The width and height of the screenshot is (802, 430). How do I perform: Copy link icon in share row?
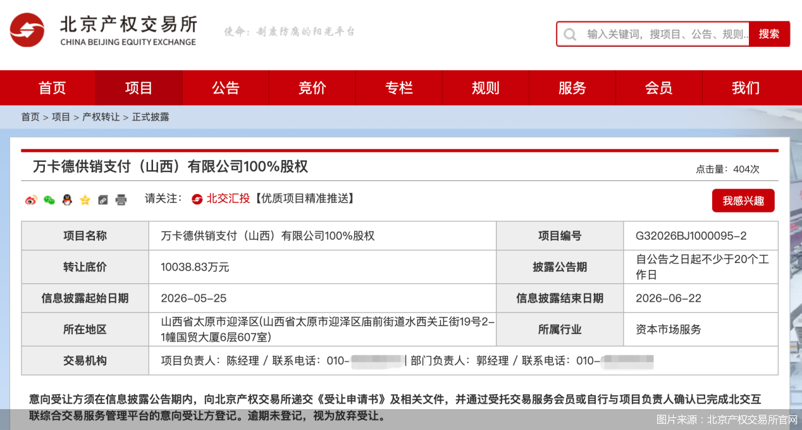[103, 200]
